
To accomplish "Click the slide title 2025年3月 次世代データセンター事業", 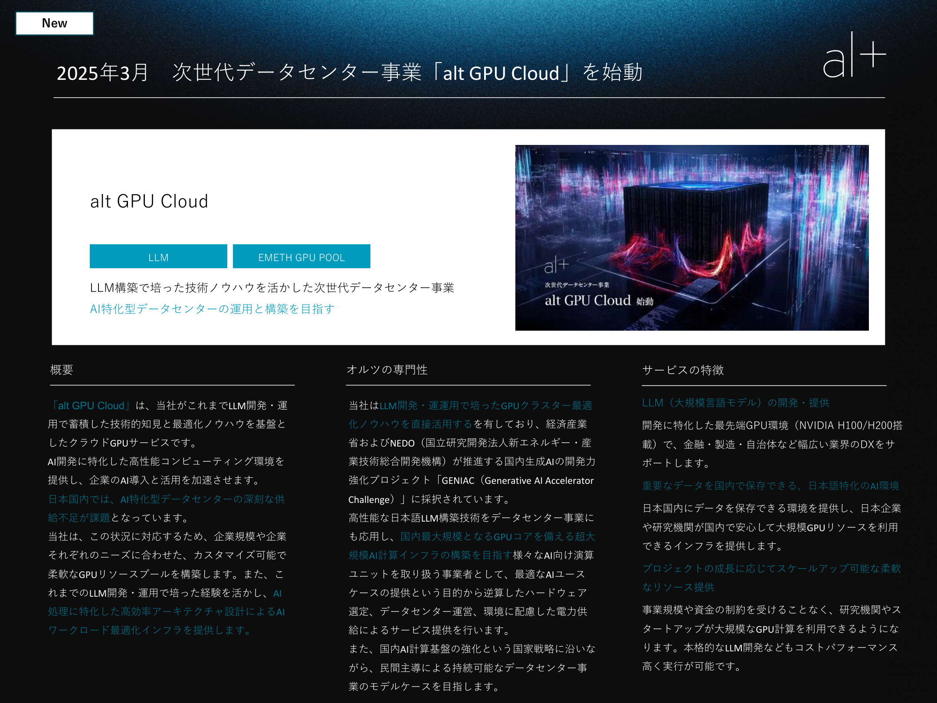I will [350, 72].
